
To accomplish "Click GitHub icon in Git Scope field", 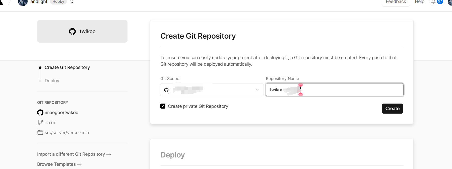I will coord(166,90).
